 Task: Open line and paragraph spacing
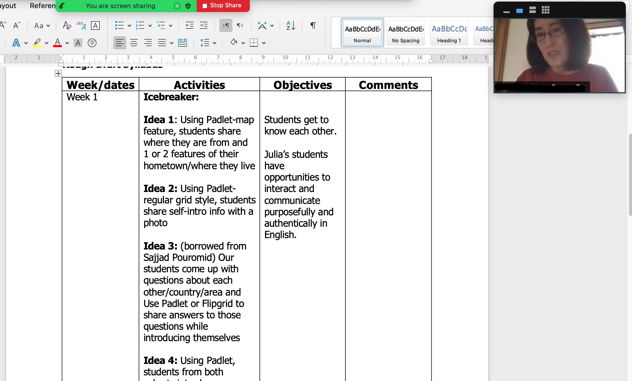(205, 43)
